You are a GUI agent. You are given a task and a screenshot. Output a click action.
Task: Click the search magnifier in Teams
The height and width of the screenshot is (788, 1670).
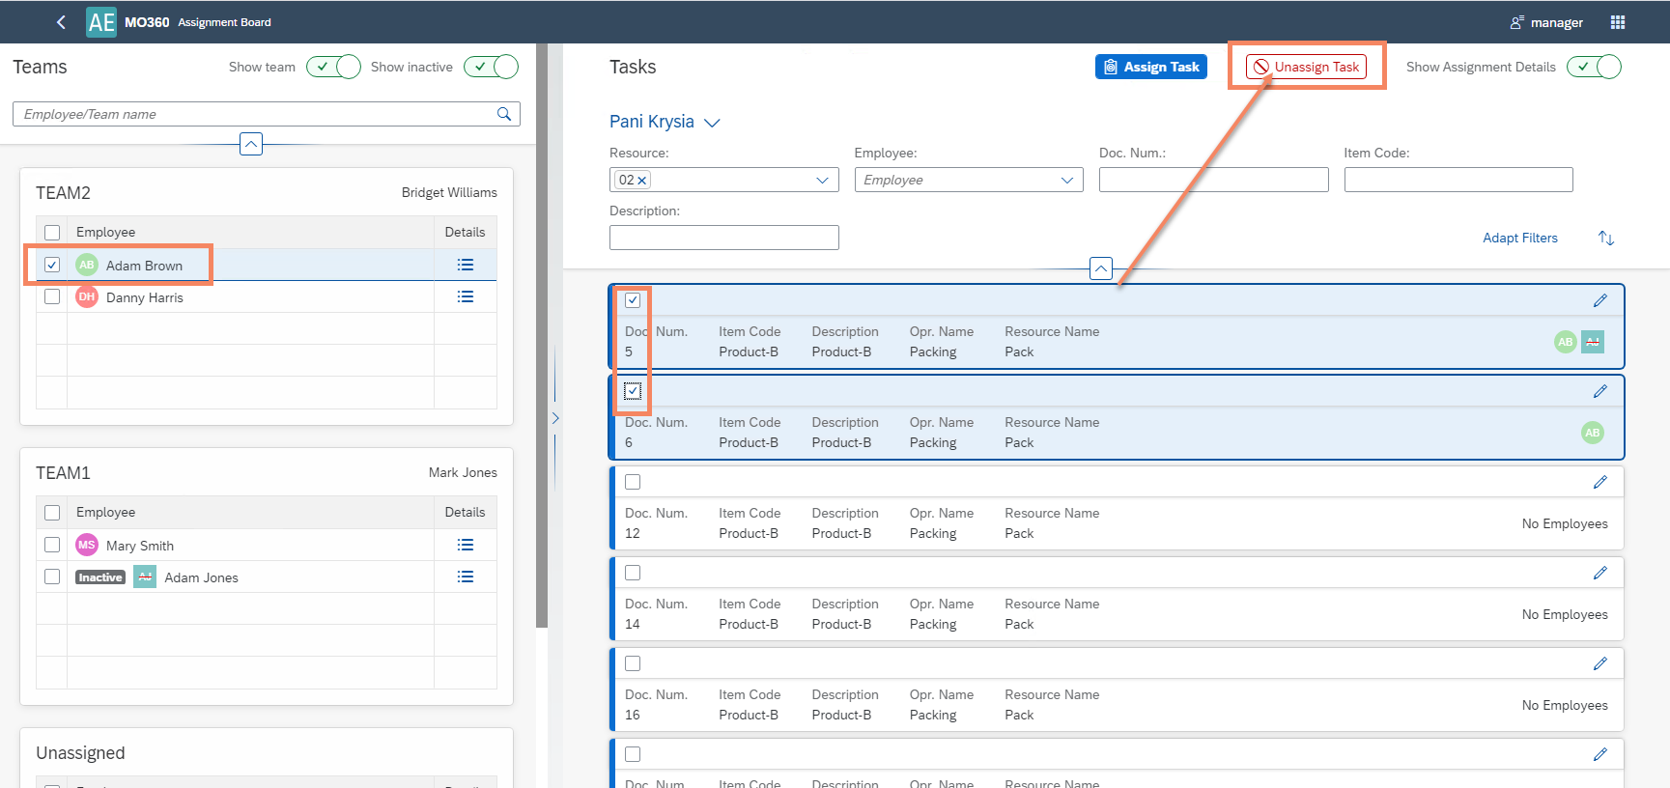[503, 114]
